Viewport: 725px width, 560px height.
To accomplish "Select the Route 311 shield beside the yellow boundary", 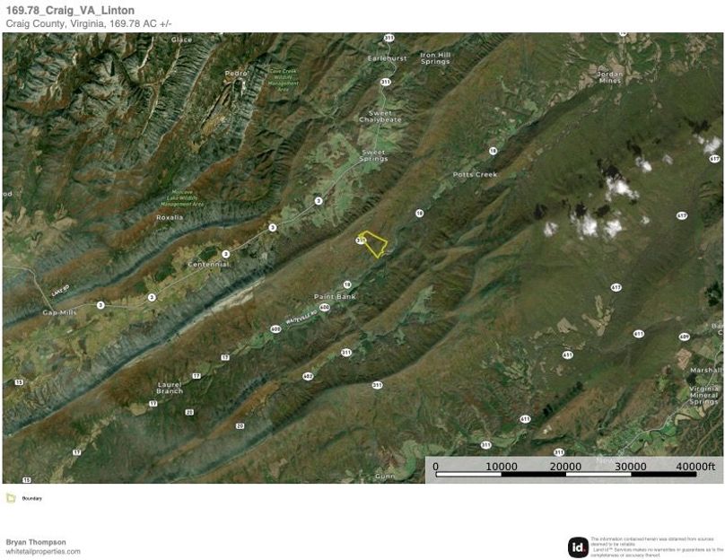I will tap(360, 240).
